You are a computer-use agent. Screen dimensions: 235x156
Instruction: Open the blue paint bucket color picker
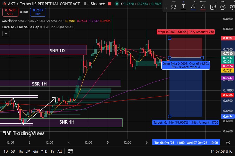click(193, 7)
